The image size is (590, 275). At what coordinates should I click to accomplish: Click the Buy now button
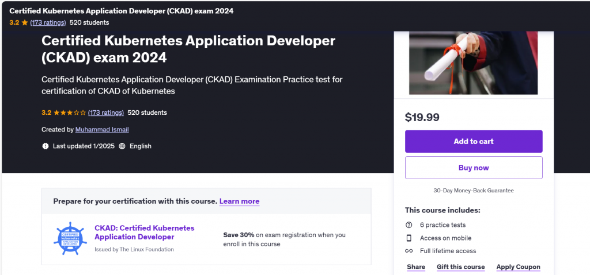coord(474,168)
